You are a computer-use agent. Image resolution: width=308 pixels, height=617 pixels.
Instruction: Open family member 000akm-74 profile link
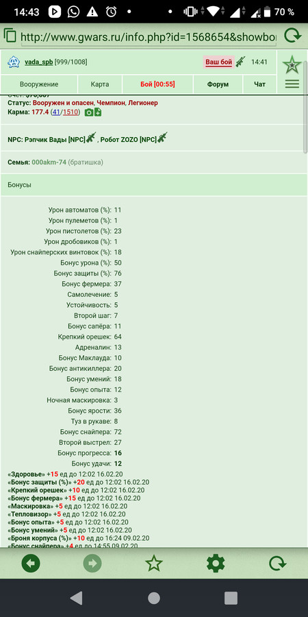pos(49,162)
